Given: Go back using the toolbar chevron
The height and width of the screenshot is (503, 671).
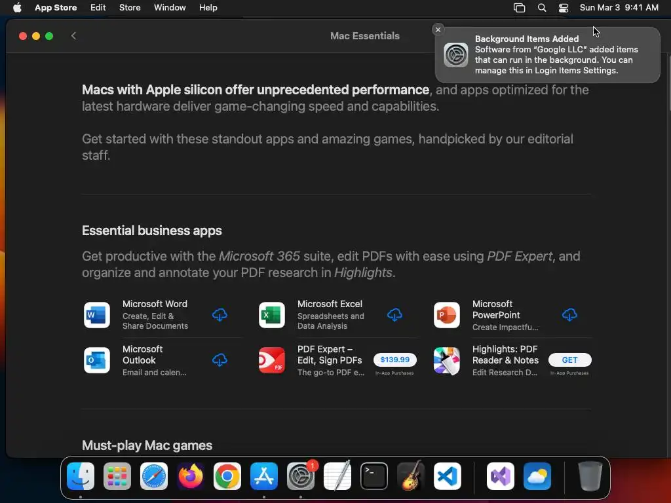Looking at the screenshot, I should (73, 36).
